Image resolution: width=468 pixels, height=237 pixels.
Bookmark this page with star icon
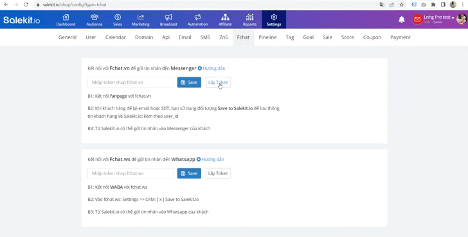coord(401,5)
